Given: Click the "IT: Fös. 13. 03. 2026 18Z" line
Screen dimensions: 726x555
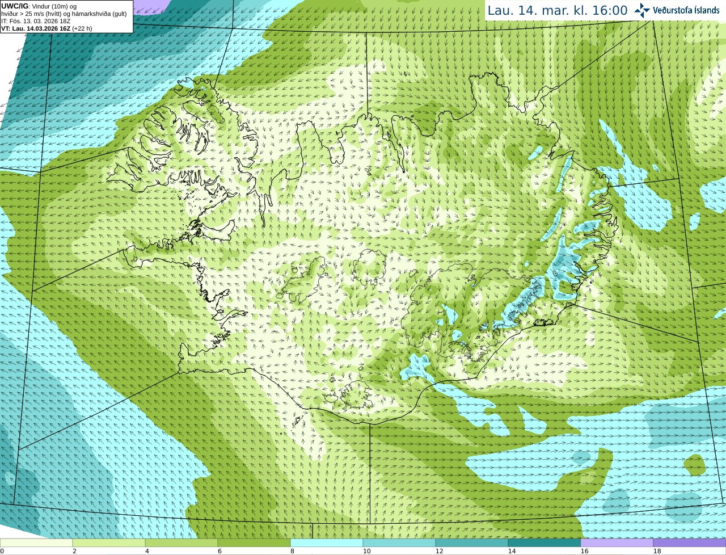Looking at the screenshot, I should click(36, 21).
